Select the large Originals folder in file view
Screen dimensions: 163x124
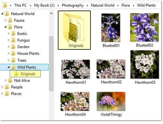pos(74,30)
